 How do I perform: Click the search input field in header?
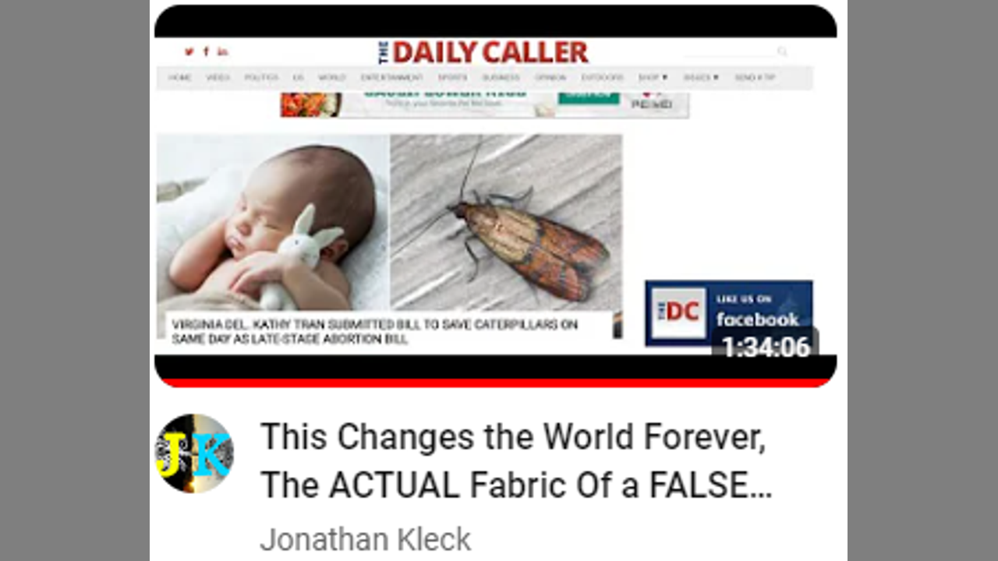[x=729, y=52]
